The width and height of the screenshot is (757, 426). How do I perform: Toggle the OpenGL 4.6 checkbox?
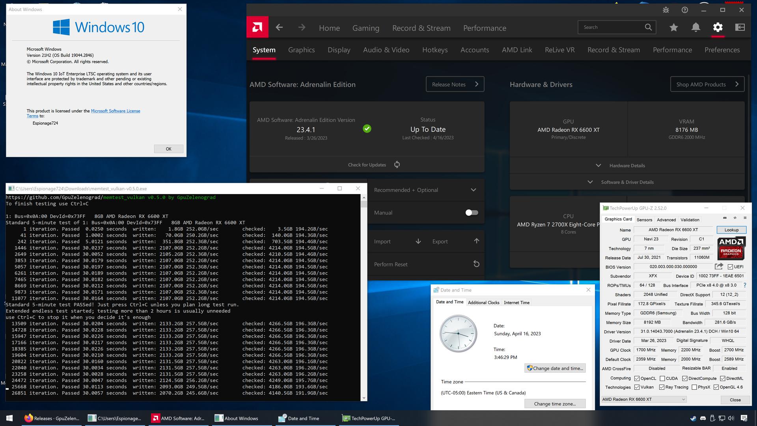click(x=716, y=387)
